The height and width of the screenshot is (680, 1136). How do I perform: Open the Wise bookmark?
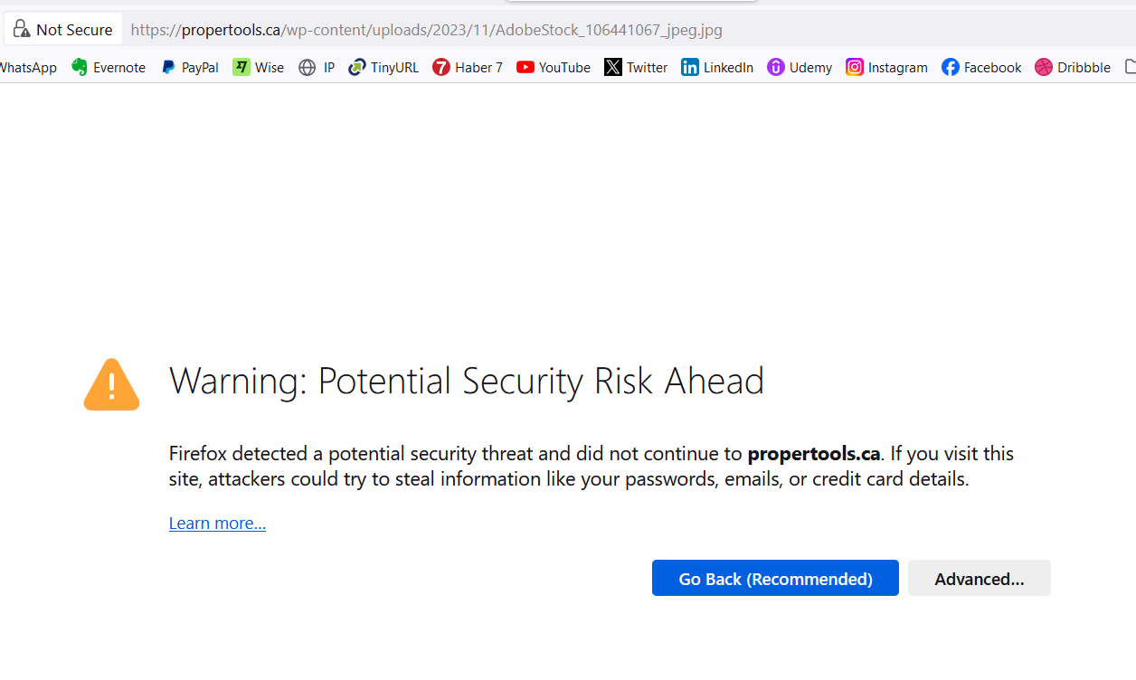point(259,67)
